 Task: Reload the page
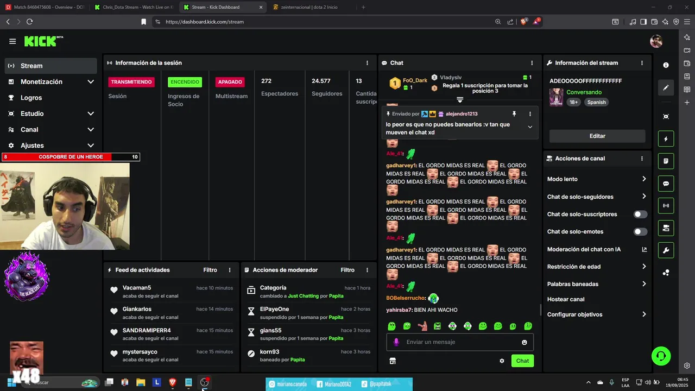[29, 22]
